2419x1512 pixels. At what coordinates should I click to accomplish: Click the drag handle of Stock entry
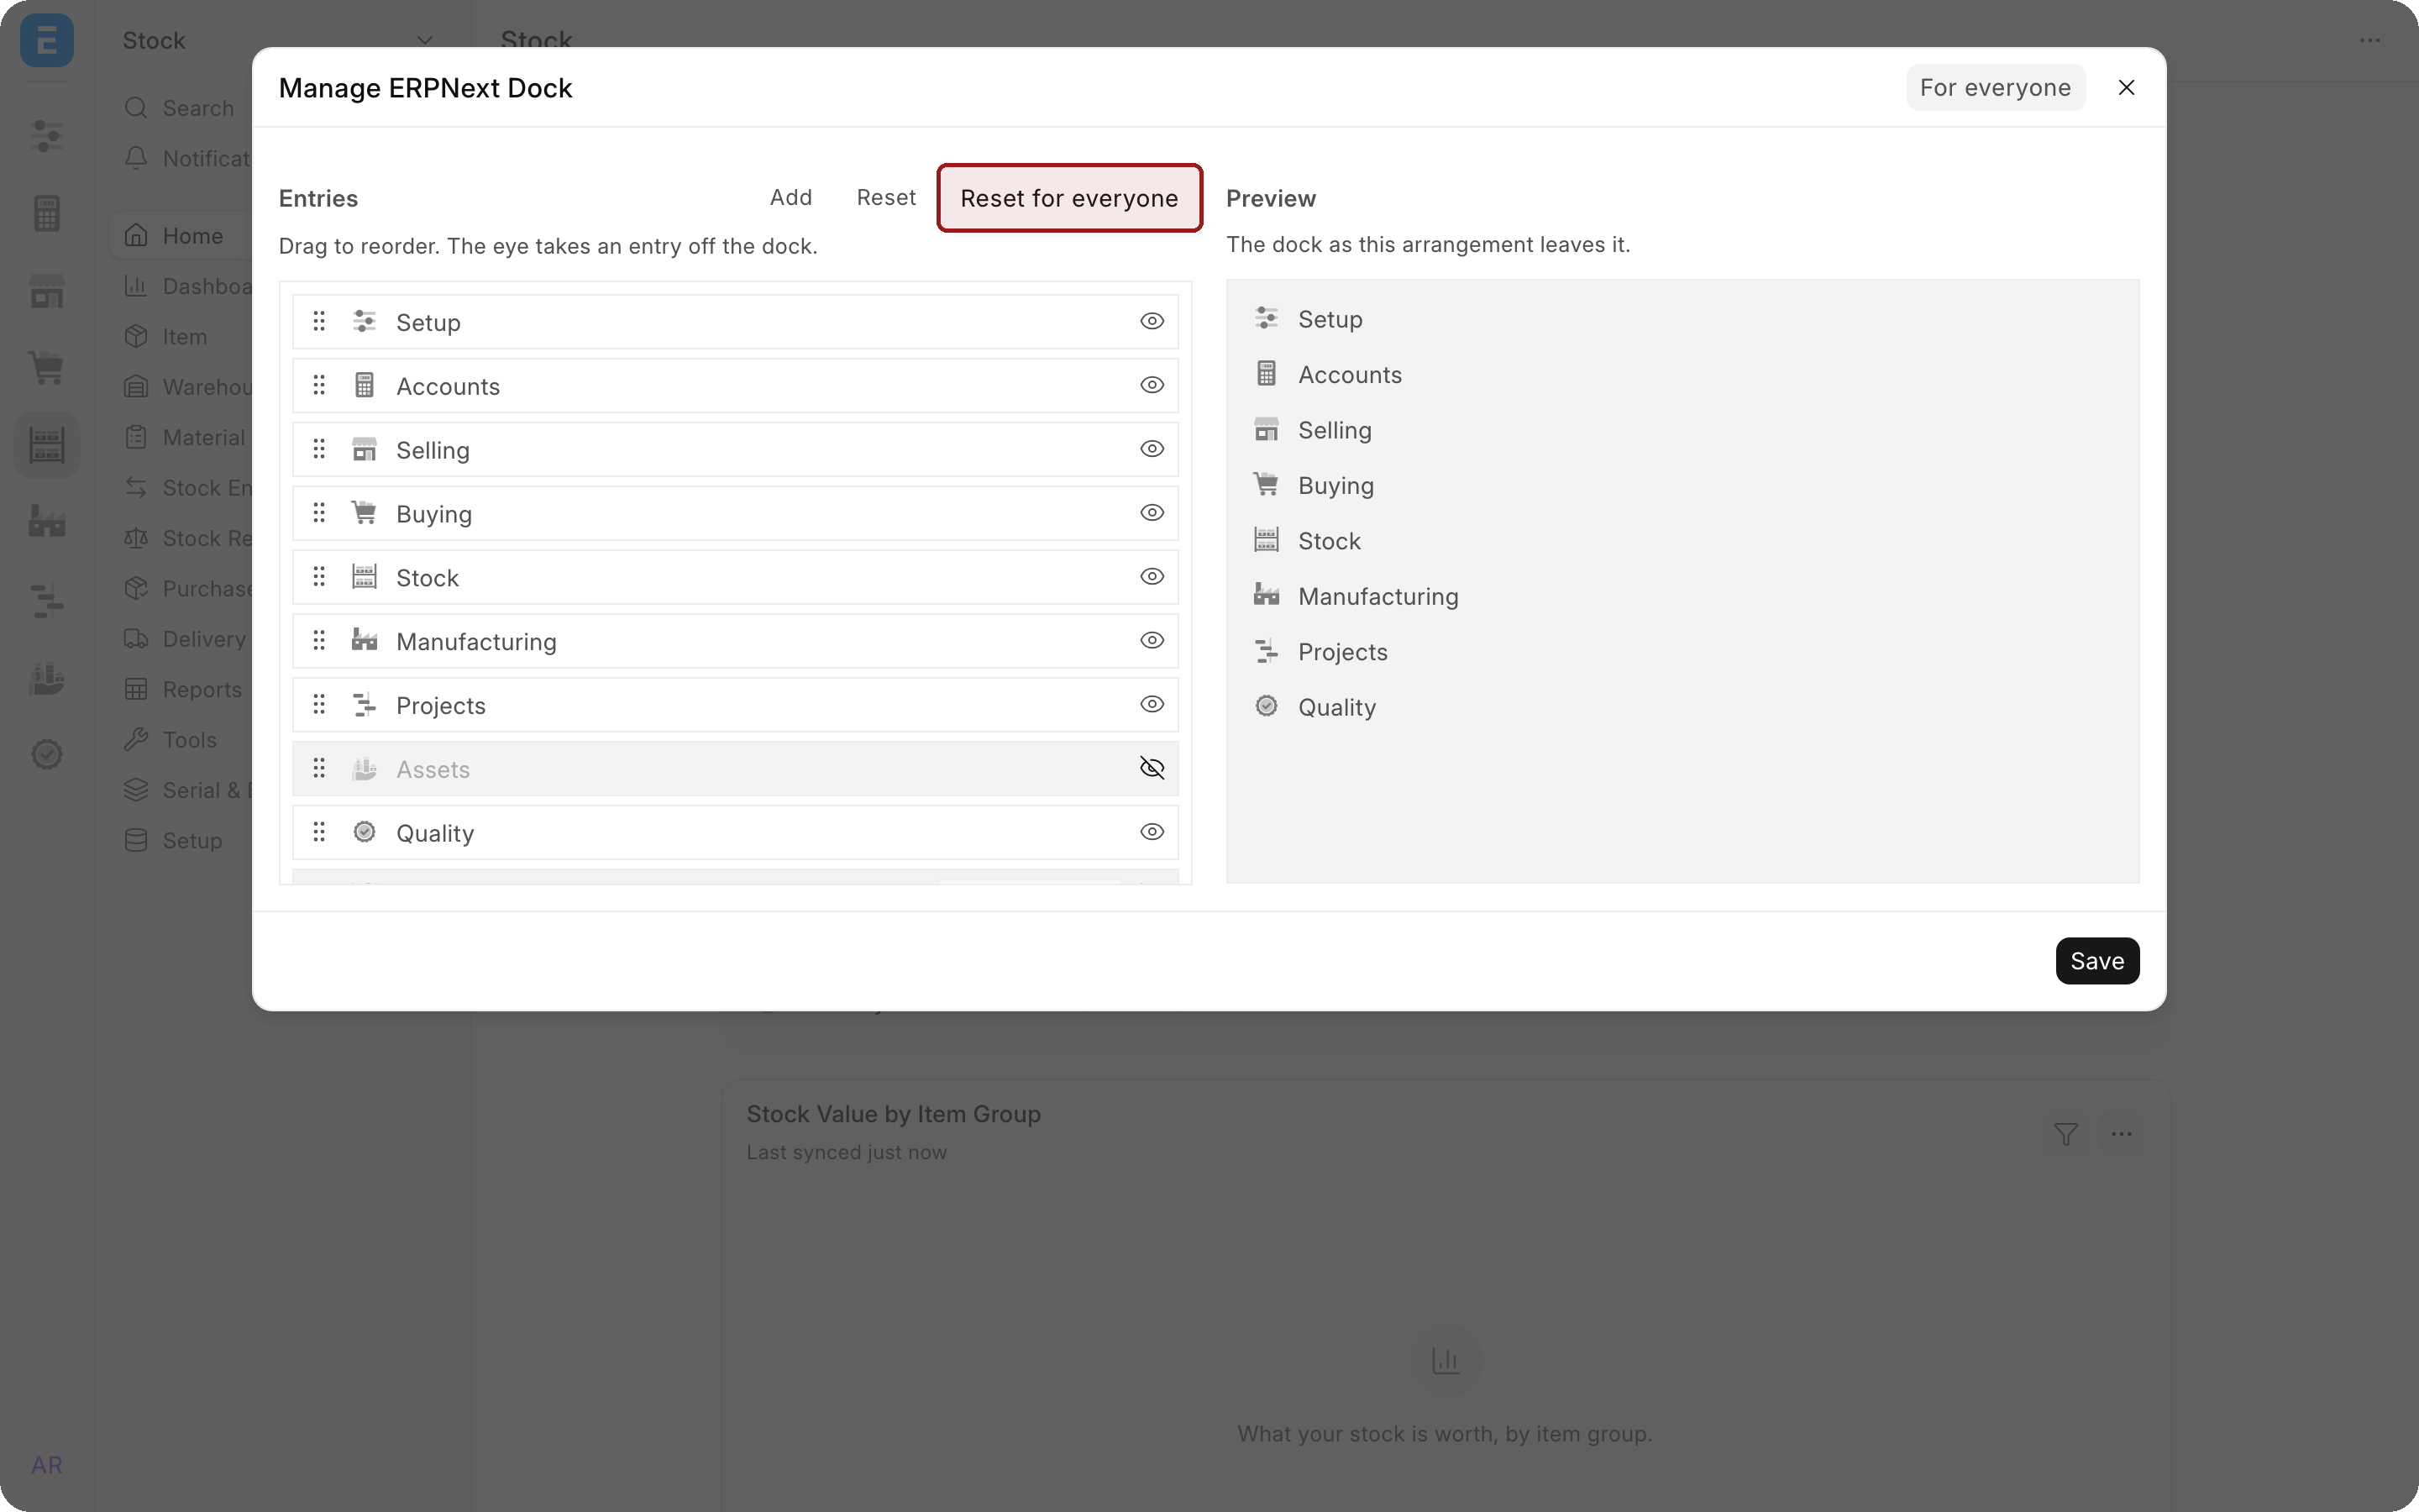(x=319, y=577)
